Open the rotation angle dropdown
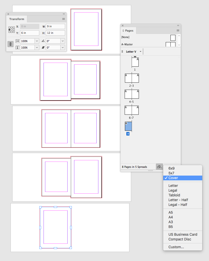The height and width of the screenshot is (261, 209). [x=63, y=41]
